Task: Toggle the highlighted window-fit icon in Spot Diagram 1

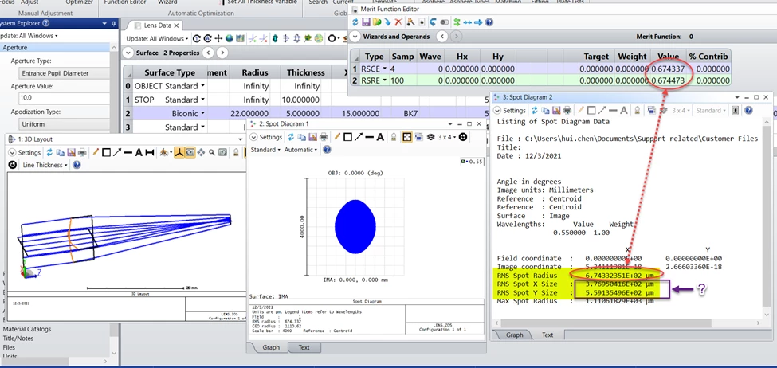Action: [x=407, y=137]
